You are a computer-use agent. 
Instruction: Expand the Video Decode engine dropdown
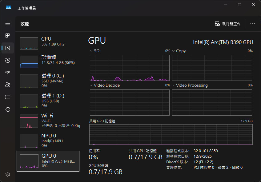pos(91,85)
